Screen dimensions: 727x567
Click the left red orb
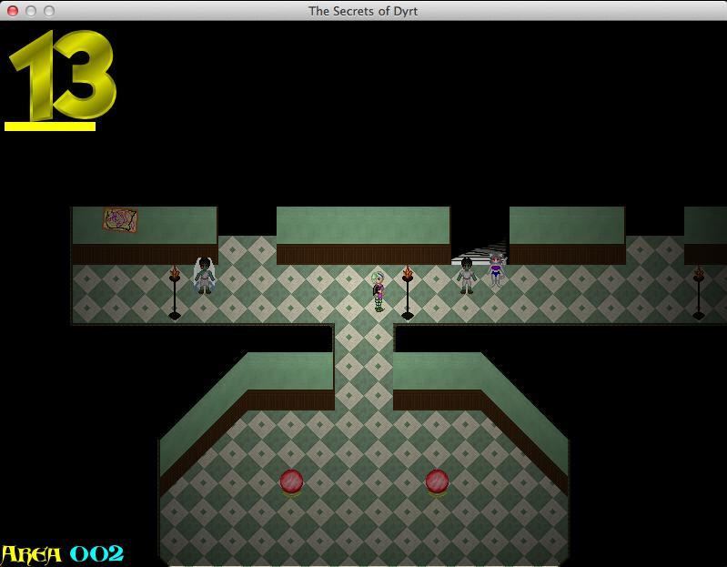(292, 482)
